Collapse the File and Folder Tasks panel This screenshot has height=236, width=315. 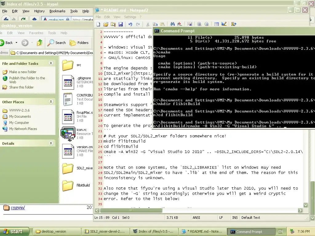[x=51, y=63]
